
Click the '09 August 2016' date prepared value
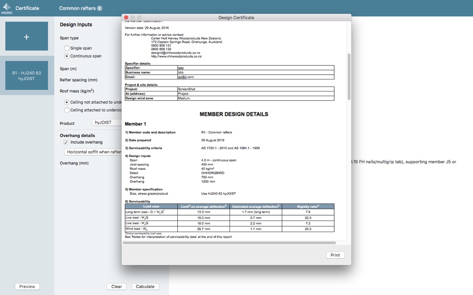213,140
